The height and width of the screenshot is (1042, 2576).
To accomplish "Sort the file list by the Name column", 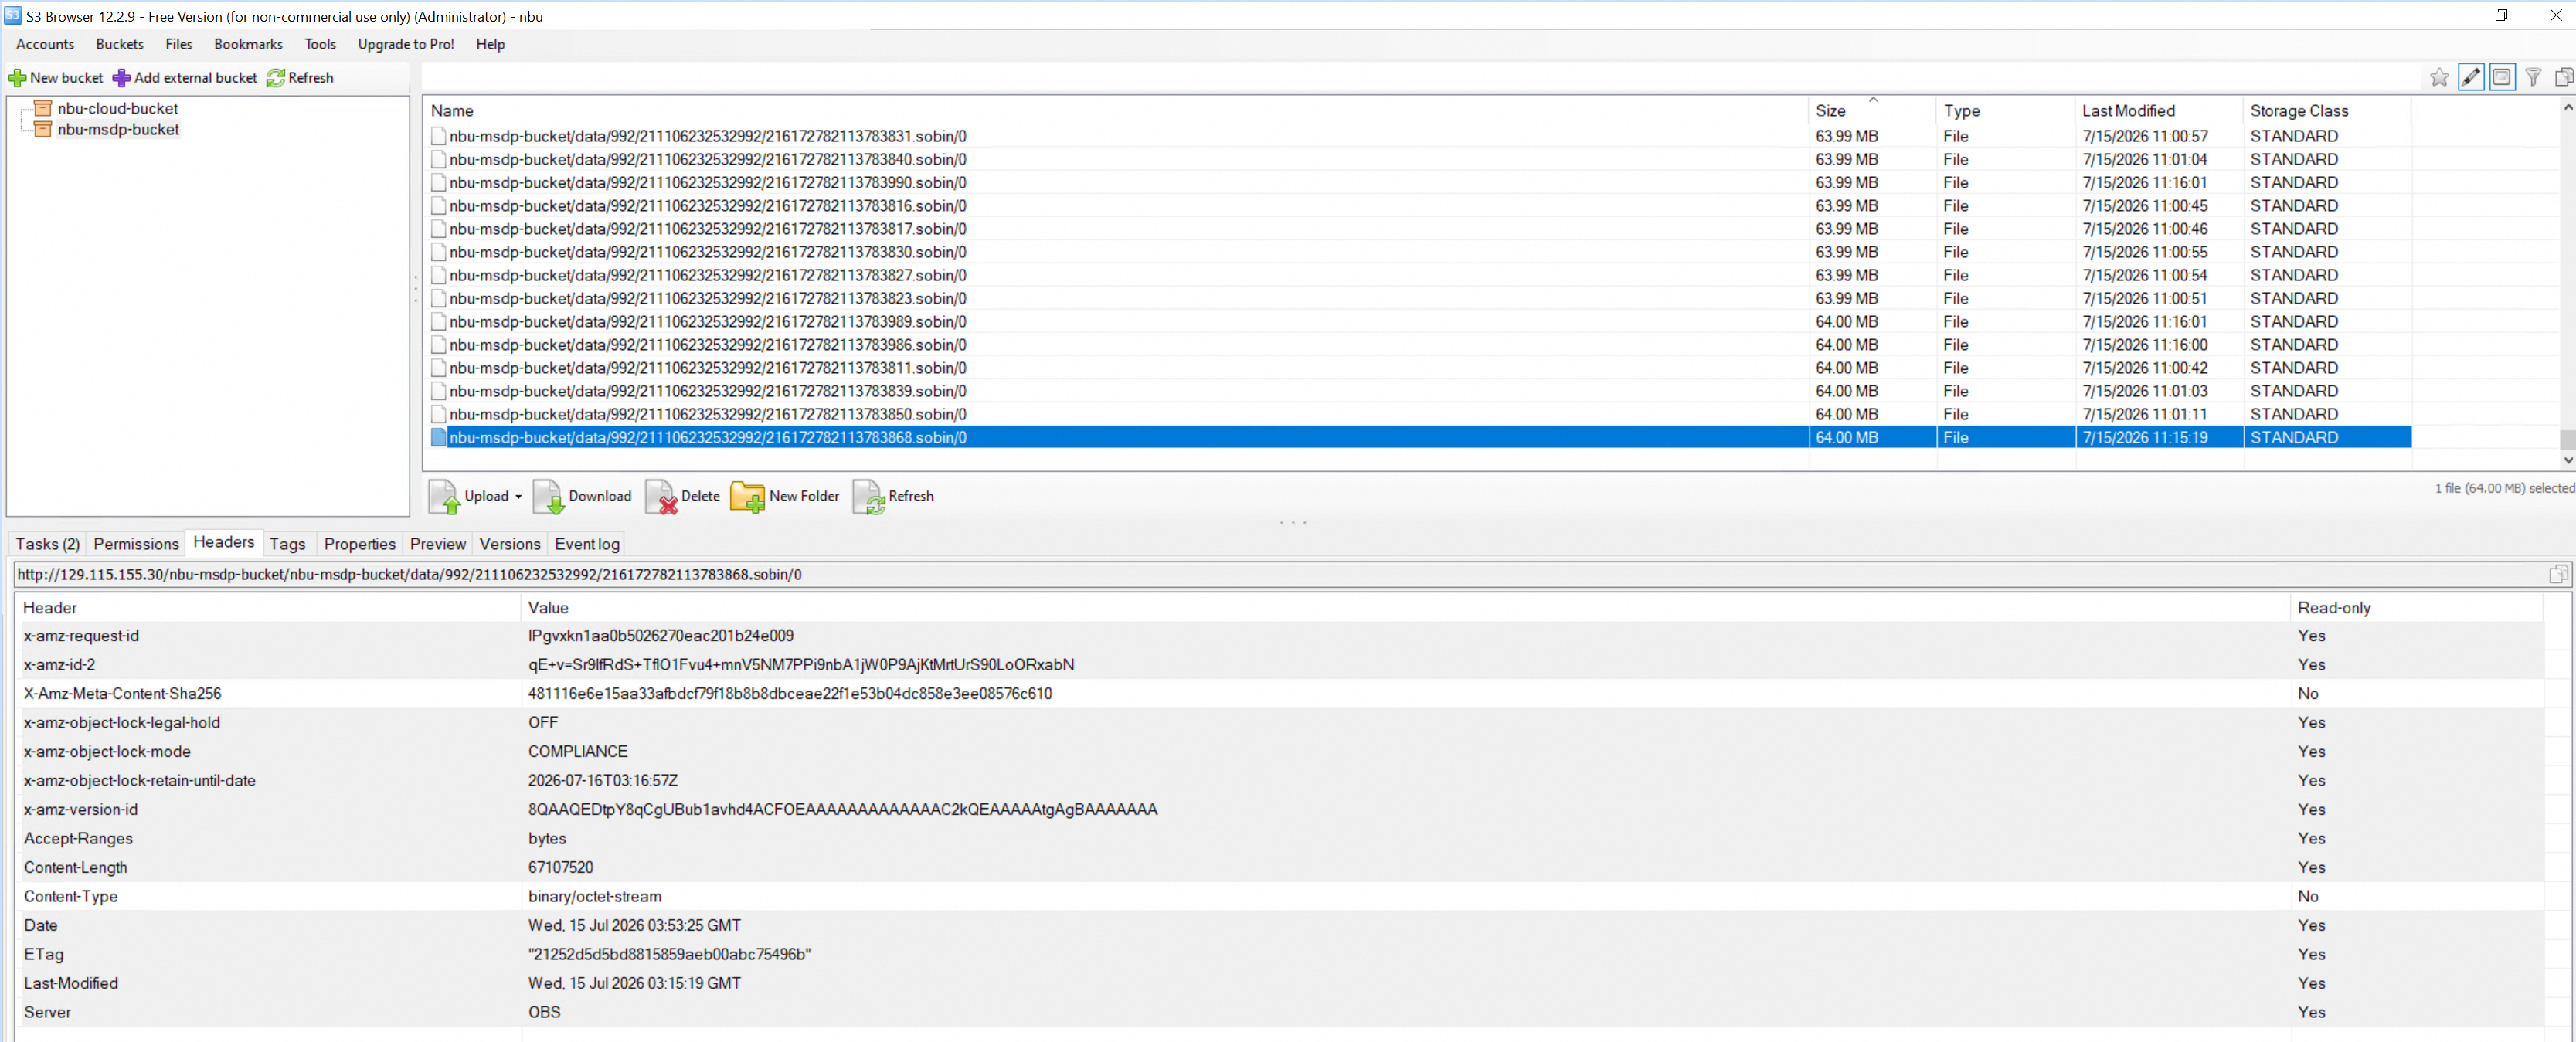I will [x=1116, y=111].
